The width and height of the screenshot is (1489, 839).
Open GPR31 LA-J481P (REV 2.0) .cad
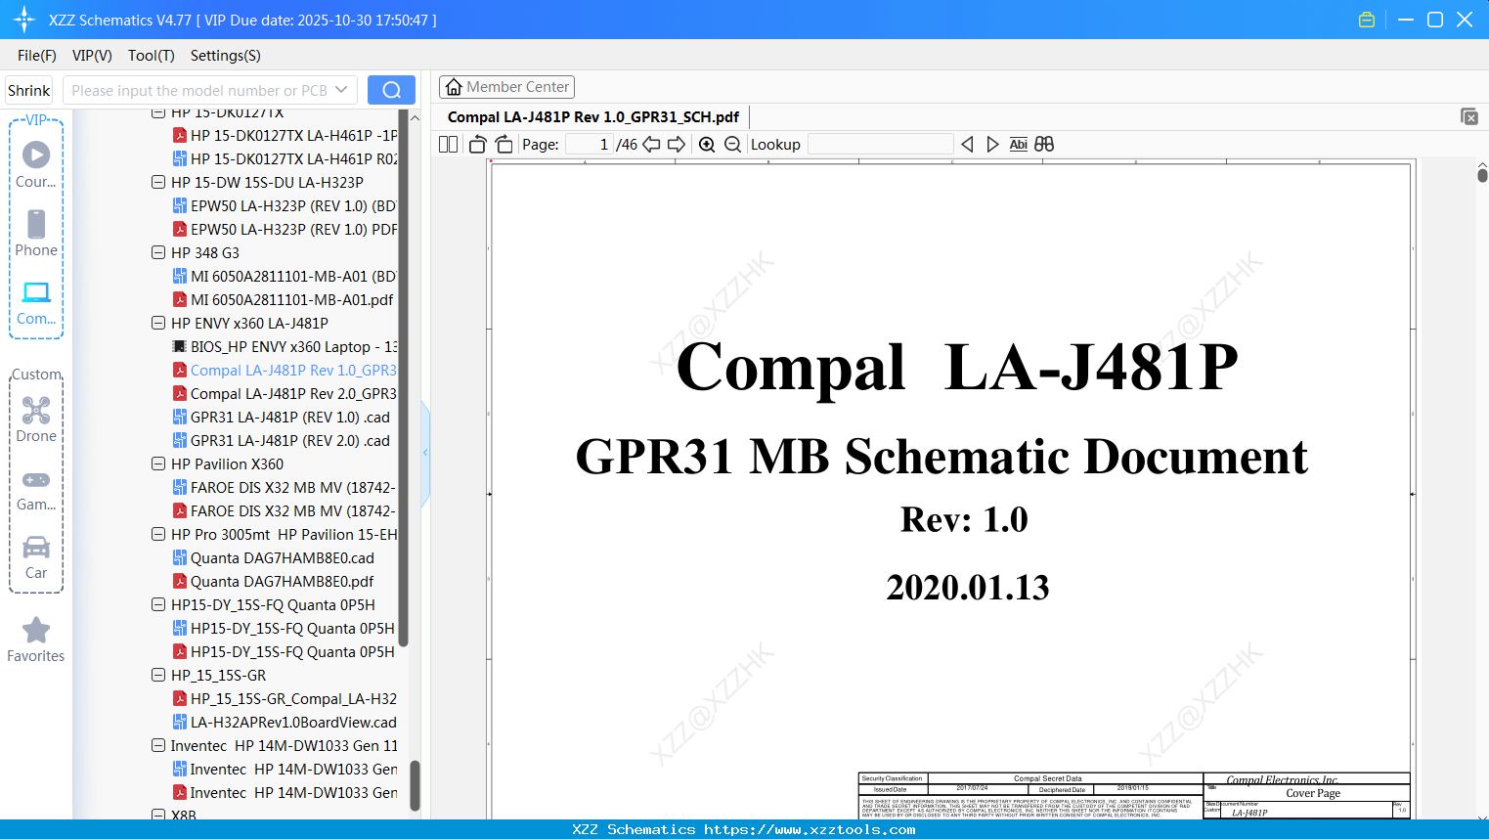pyautogui.click(x=282, y=440)
